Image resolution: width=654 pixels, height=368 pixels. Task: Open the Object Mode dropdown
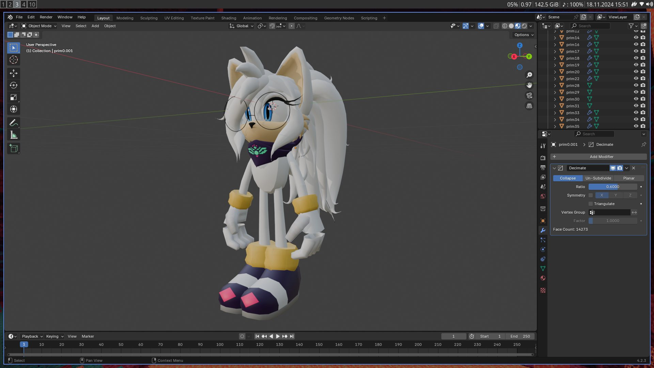click(x=39, y=26)
